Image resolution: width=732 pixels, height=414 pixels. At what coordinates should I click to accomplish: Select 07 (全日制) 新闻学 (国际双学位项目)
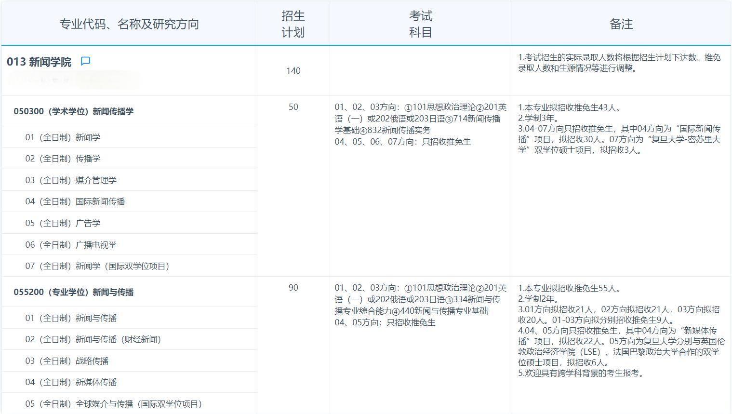(97, 266)
